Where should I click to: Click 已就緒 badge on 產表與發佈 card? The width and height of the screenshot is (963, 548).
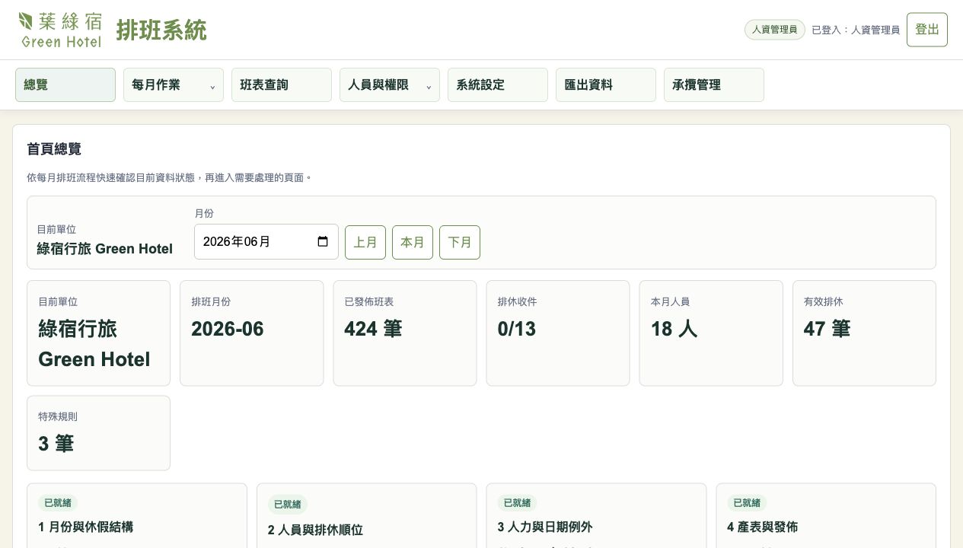click(x=747, y=503)
